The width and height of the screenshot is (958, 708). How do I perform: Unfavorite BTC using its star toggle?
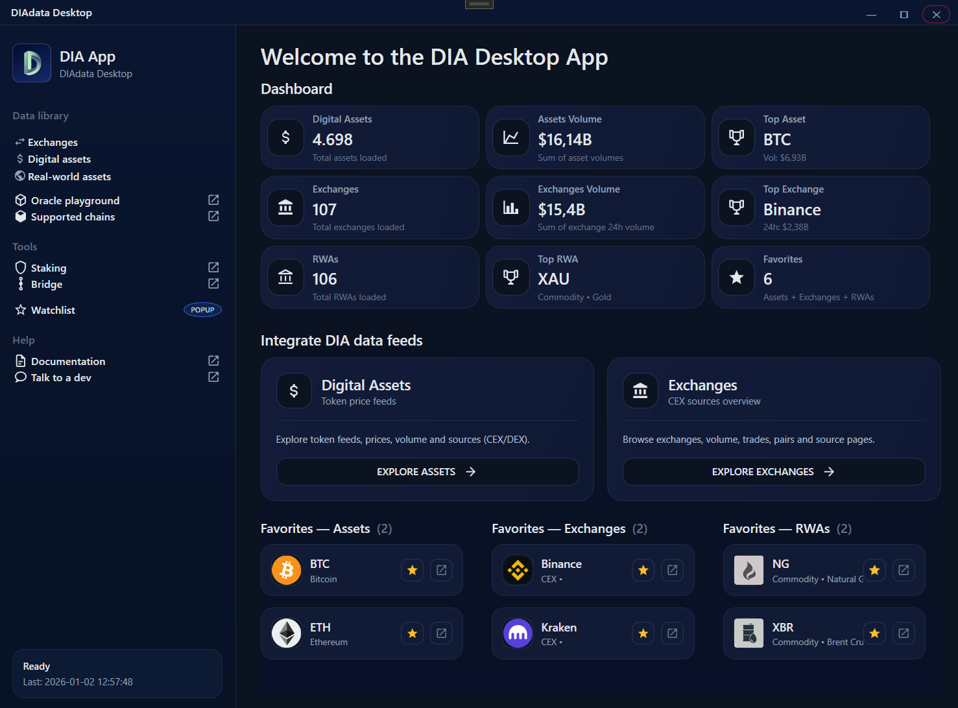(413, 570)
